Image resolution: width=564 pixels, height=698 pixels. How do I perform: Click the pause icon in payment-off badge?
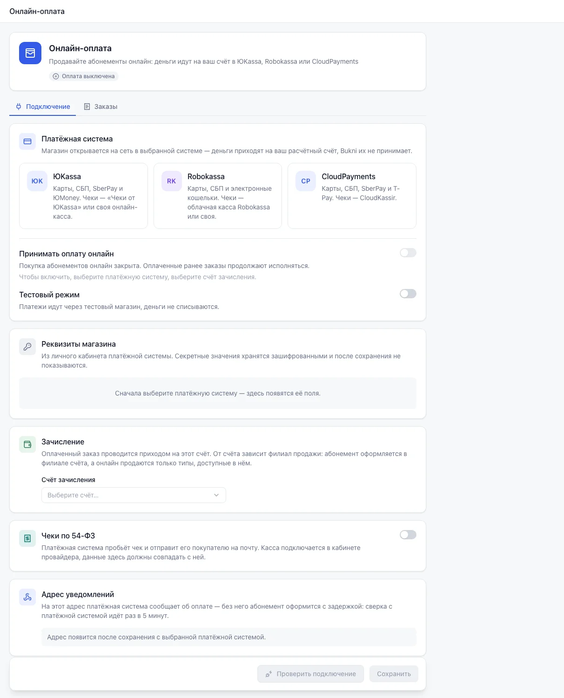[x=56, y=76]
